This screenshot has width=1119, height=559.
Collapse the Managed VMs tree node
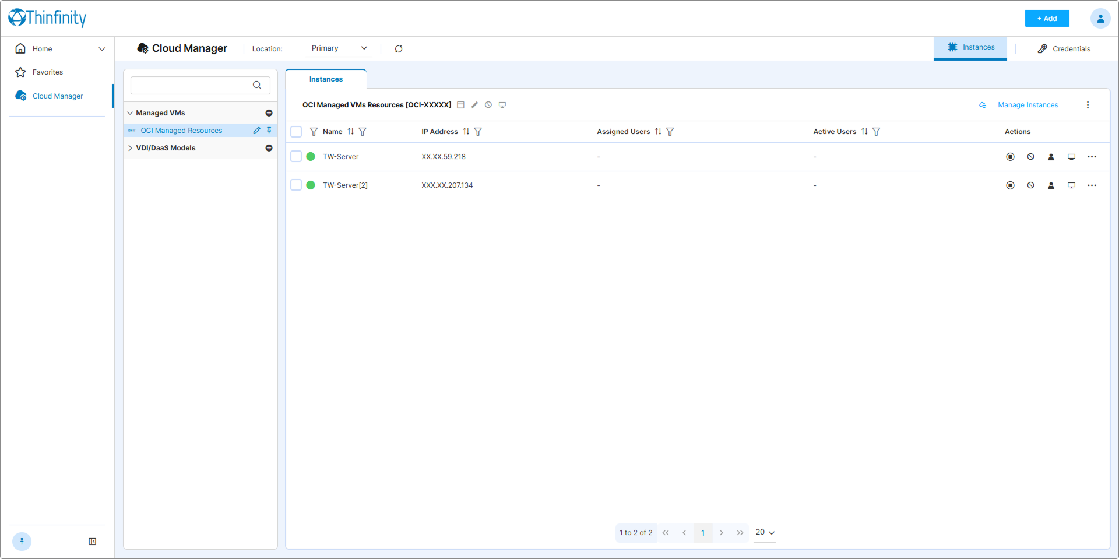(130, 113)
